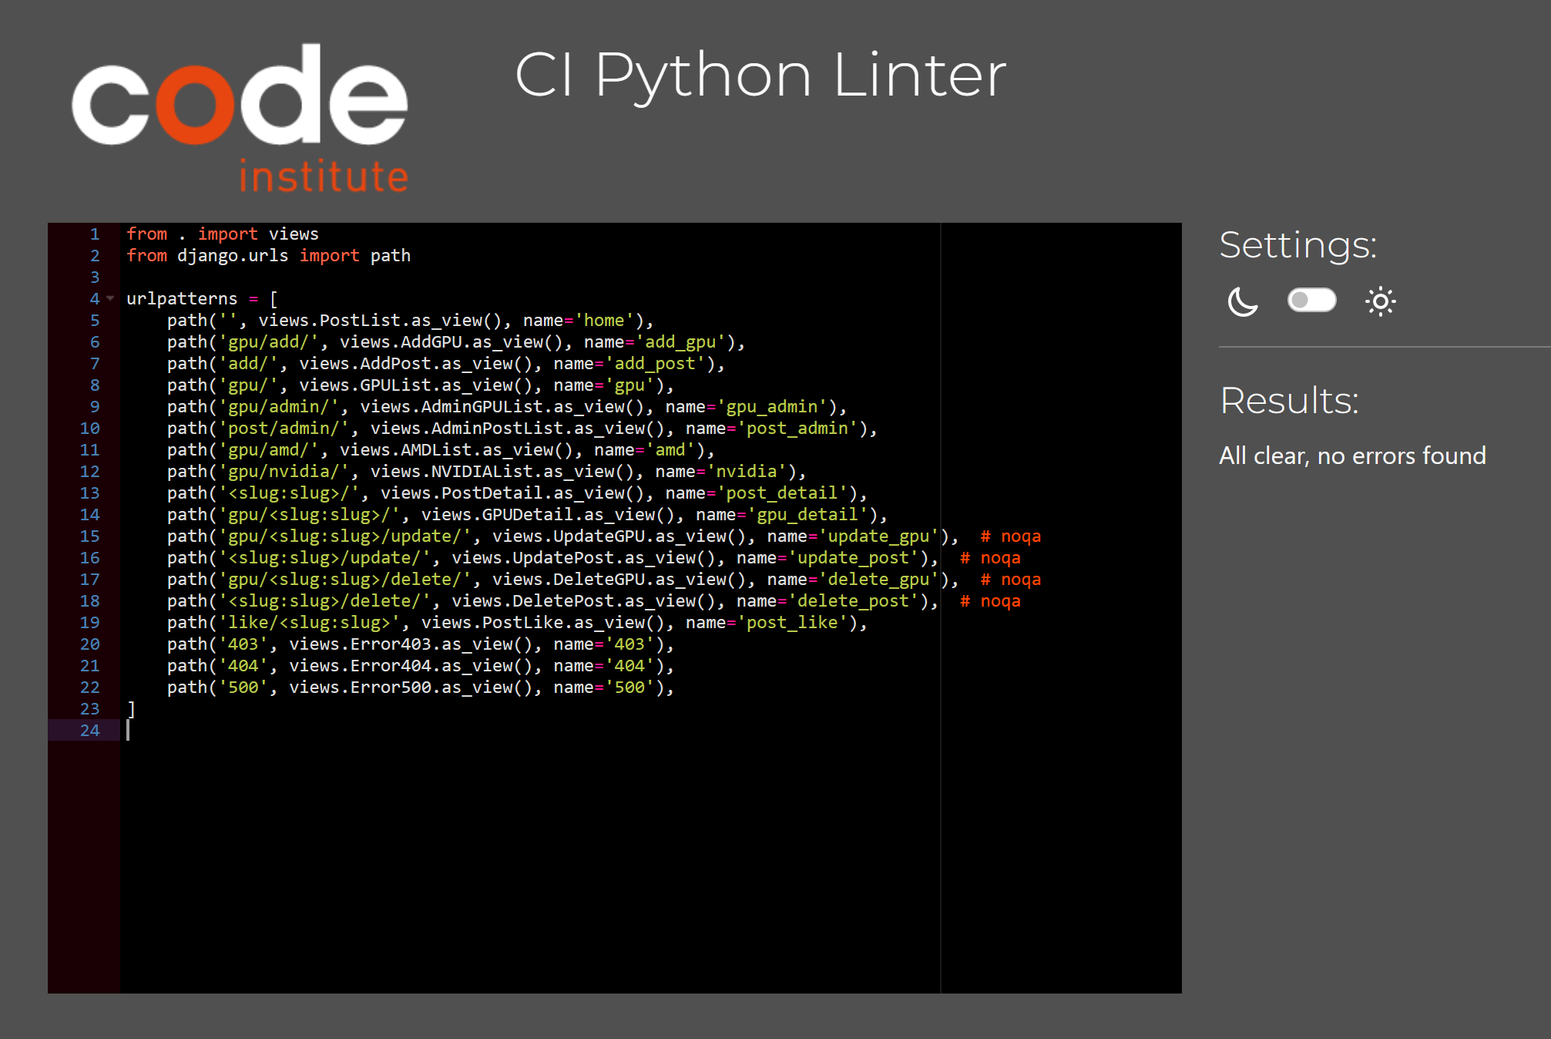Click the Settings heading
This screenshot has width=1551, height=1039.
point(1298,245)
